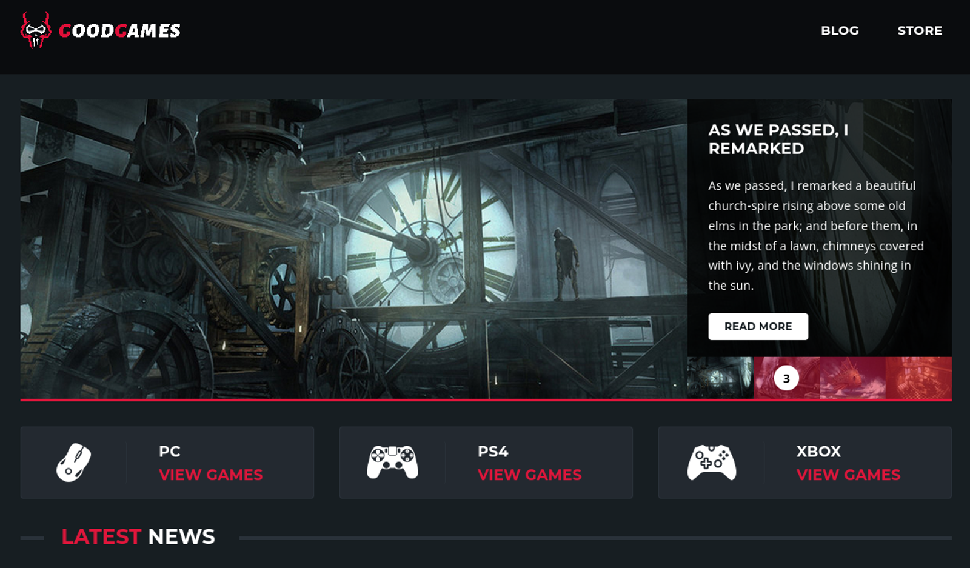Screen dimensions: 970x568
Task: Click the Read More button
Action: [x=758, y=326]
